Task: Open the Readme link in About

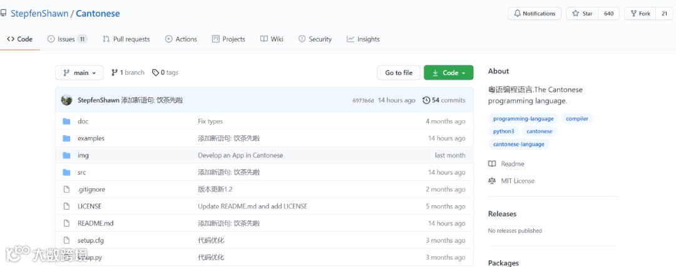Action: click(x=506, y=164)
